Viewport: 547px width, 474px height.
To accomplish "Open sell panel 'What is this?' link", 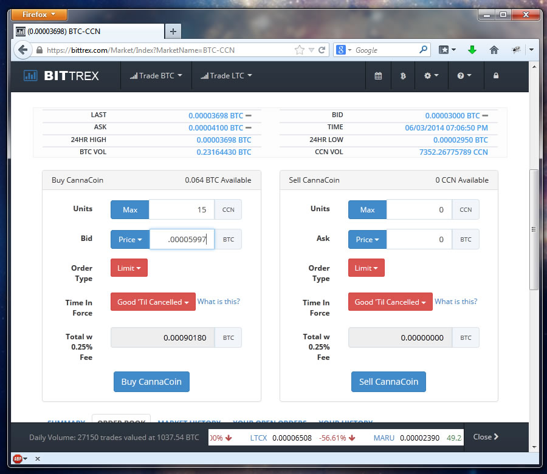I will pos(456,301).
